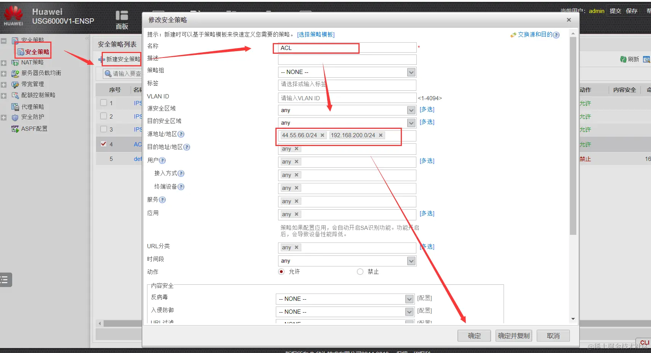Click the 描述 input field

coord(347,59)
